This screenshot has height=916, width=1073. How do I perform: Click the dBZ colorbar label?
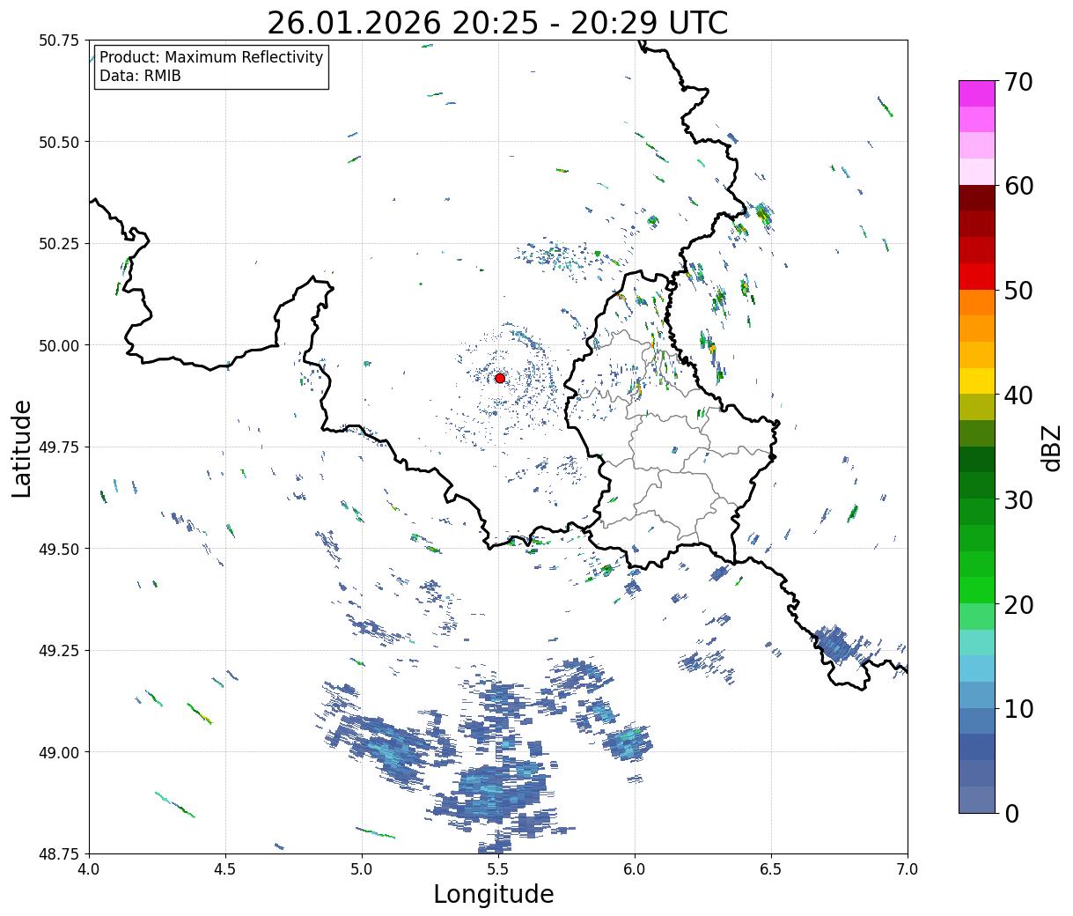[x=1051, y=447]
